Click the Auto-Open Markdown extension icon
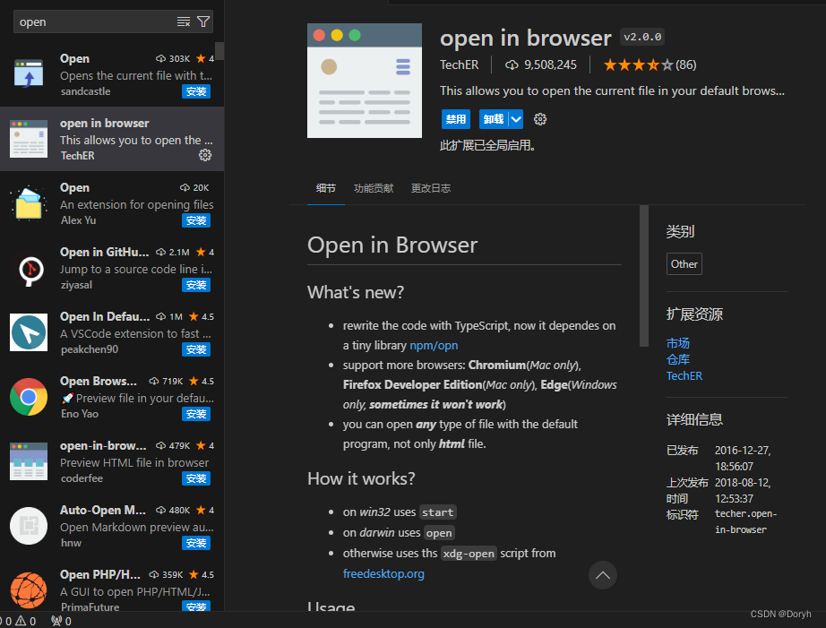The image size is (826, 628). 29,526
